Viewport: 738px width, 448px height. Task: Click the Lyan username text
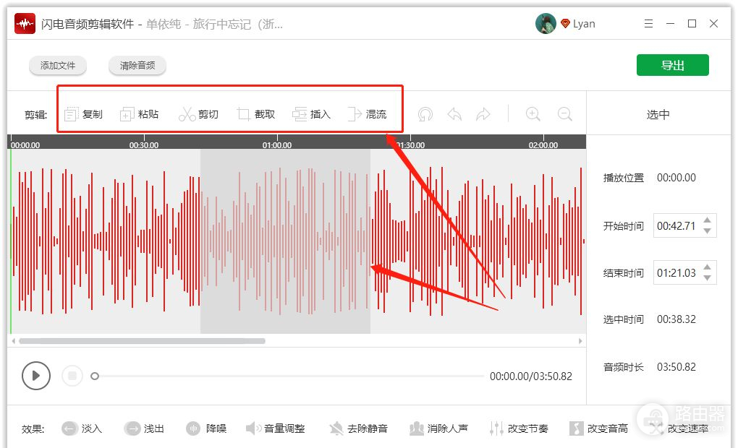pyautogui.click(x=584, y=24)
